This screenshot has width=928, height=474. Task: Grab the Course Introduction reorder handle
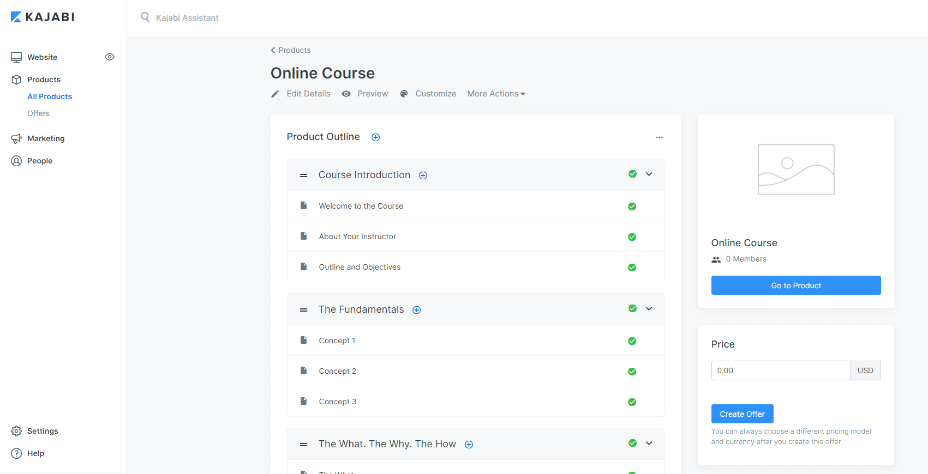pyautogui.click(x=304, y=175)
